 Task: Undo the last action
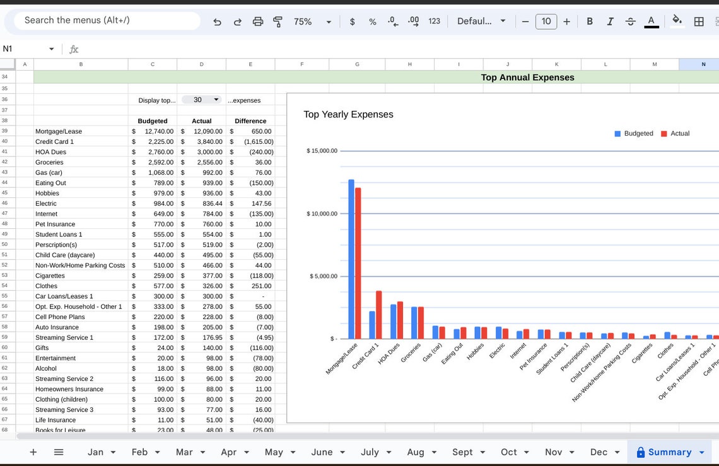[217, 21]
